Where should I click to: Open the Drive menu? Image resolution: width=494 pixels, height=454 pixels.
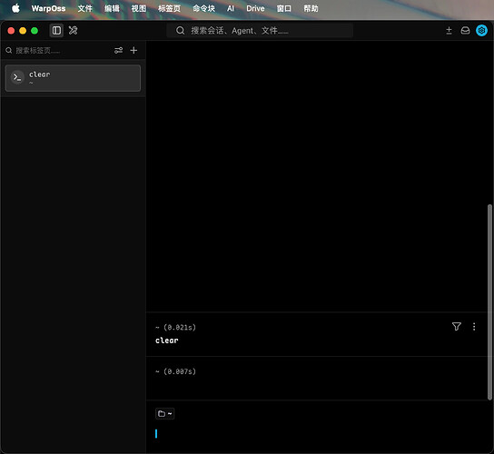[x=255, y=8]
